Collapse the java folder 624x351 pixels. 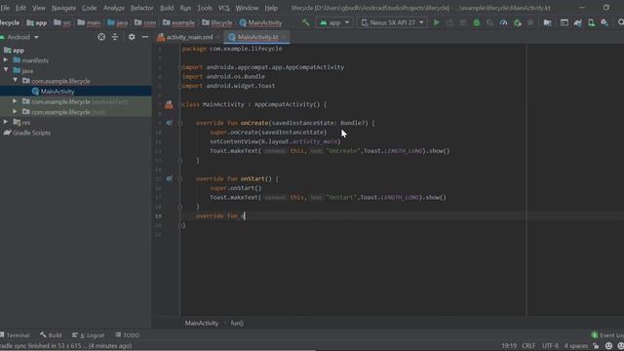coord(6,70)
